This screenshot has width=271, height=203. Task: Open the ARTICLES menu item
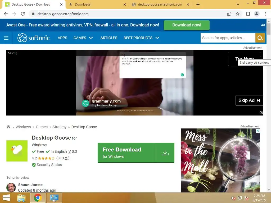pyautogui.click(x=109, y=38)
